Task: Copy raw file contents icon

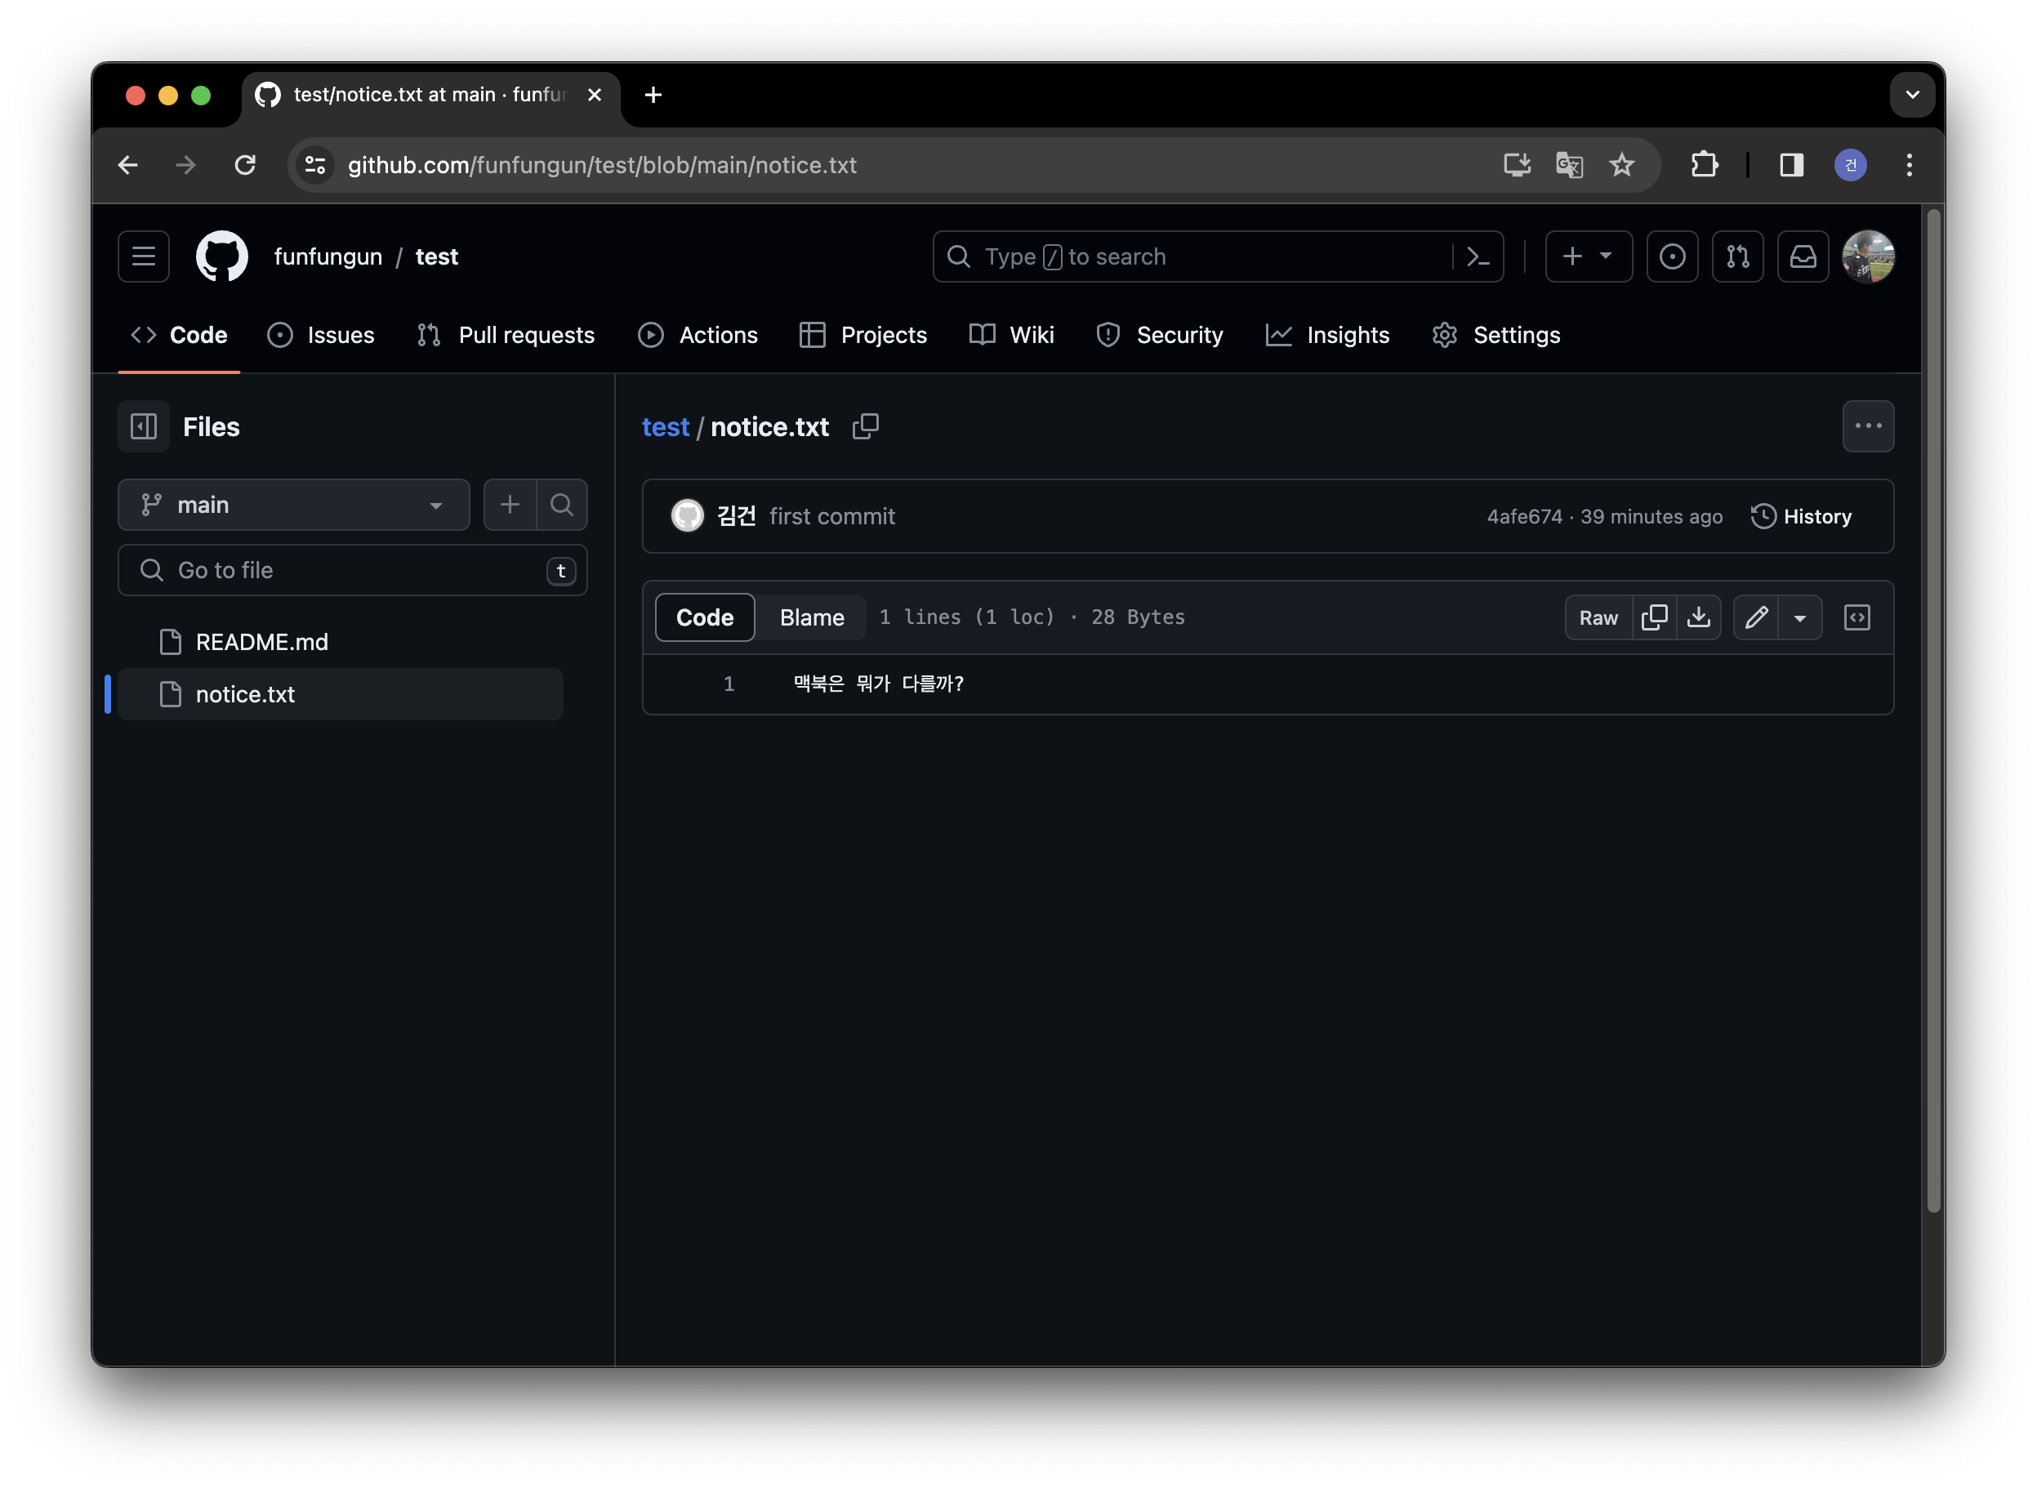Action: point(1654,617)
